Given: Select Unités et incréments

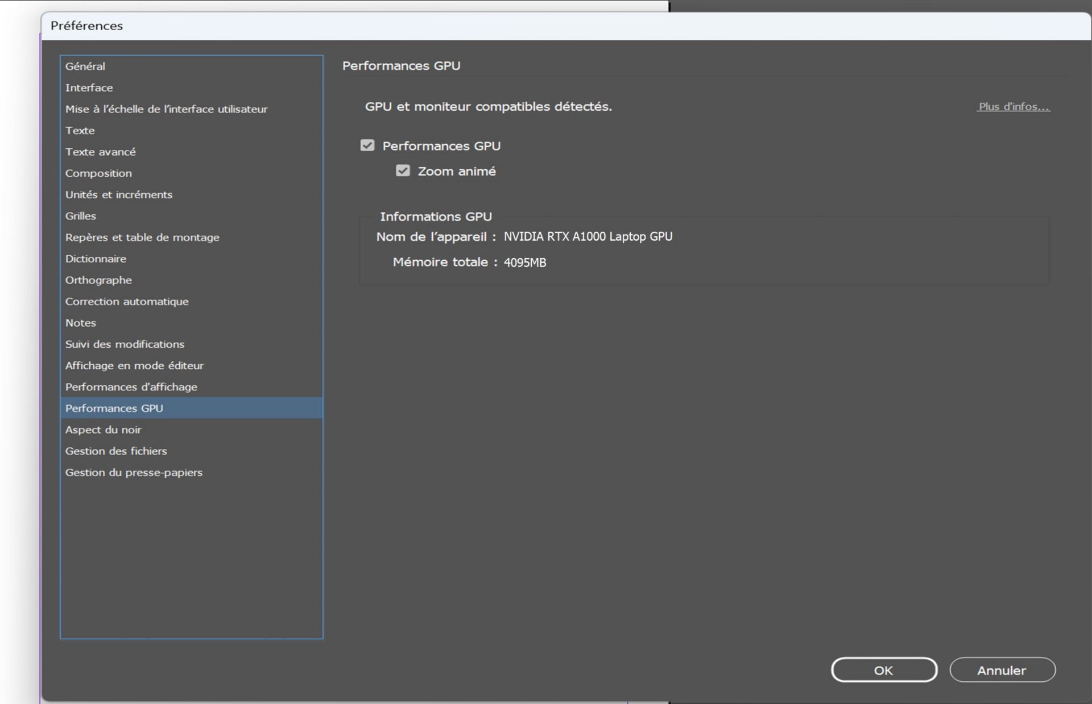Looking at the screenshot, I should (119, 194).
